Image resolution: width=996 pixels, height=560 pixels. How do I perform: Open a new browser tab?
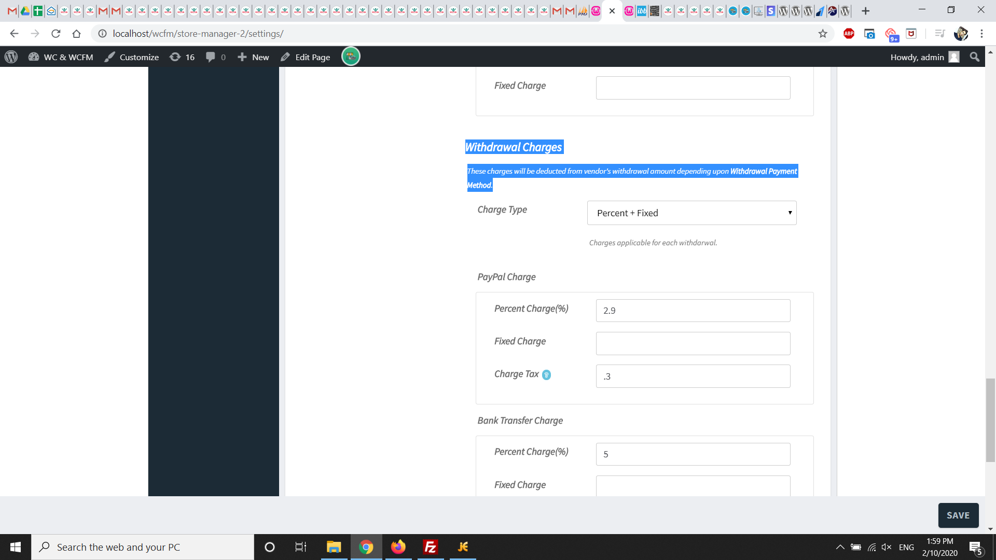[865, 11]
